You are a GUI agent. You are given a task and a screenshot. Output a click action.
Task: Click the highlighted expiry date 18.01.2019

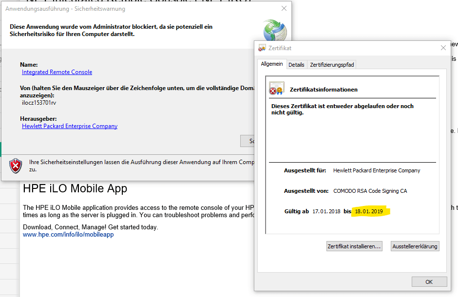coord(369,211)
